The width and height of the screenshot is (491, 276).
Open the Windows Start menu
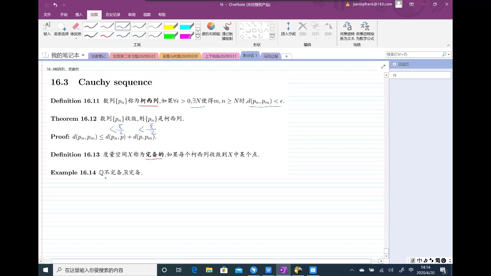click(45, 270)
